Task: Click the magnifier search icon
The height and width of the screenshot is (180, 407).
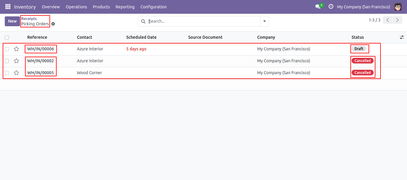Action: coord(143,21)
